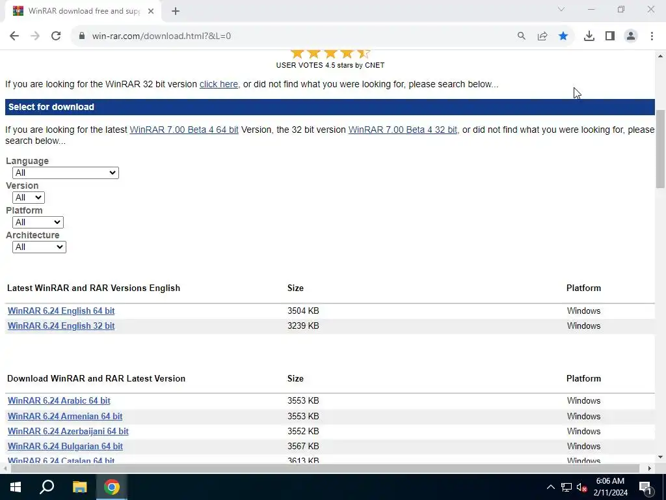Open WinRAR 7.00 Beta 4 64 bit link

pos(184,130)
